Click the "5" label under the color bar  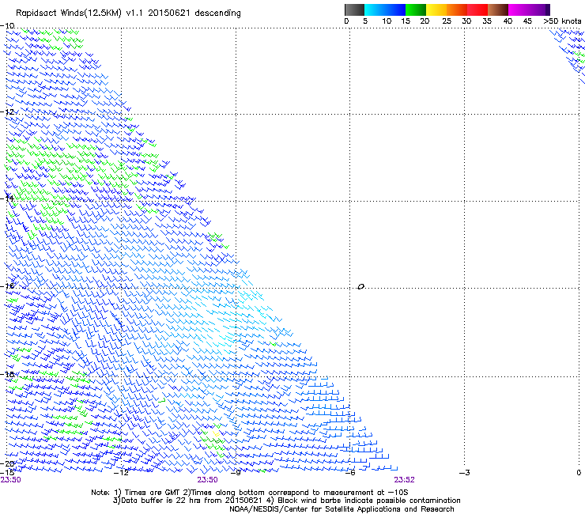tap(365, 21)
